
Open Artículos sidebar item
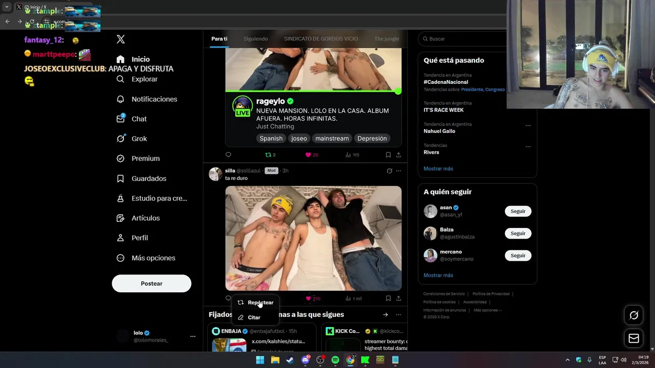138,218
